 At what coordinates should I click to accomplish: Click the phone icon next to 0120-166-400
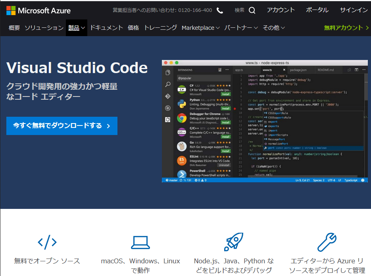(x=220, y=10)
